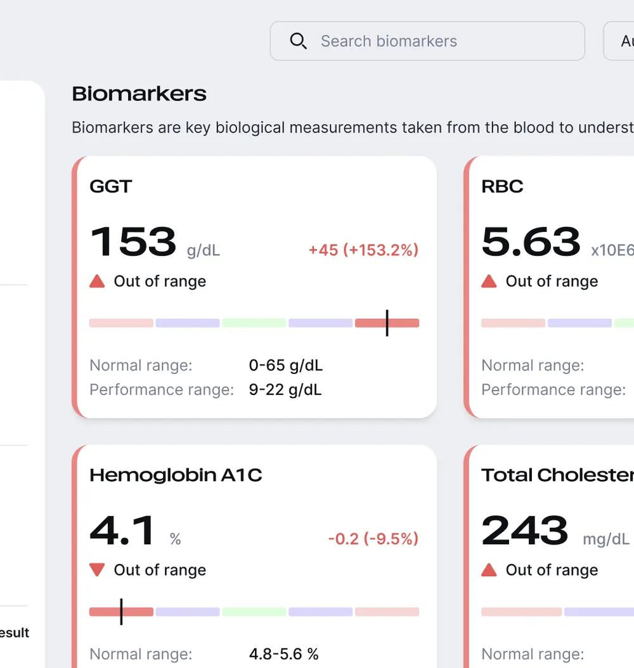Click the GGT +45 (+153.2%) change value
The image size is (634, 668).
tap(364, 250)
